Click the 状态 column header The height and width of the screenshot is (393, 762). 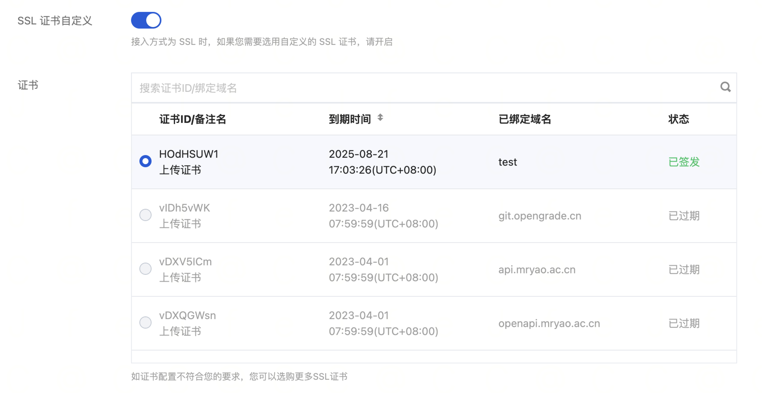coord(678,119)
